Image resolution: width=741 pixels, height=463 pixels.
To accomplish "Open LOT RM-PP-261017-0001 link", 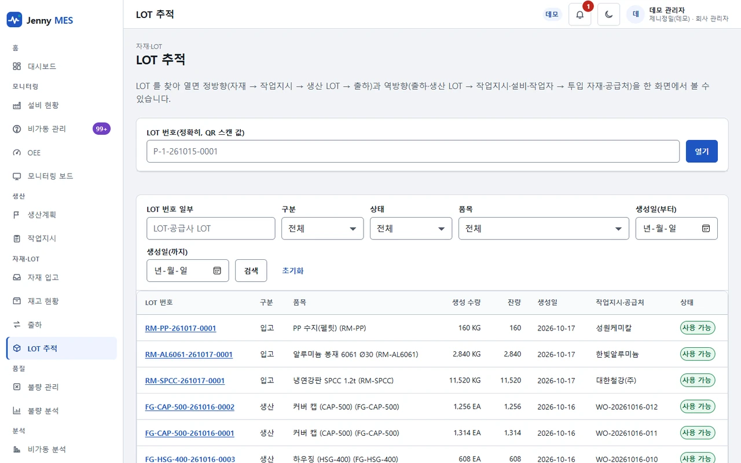I will [181, 328].
